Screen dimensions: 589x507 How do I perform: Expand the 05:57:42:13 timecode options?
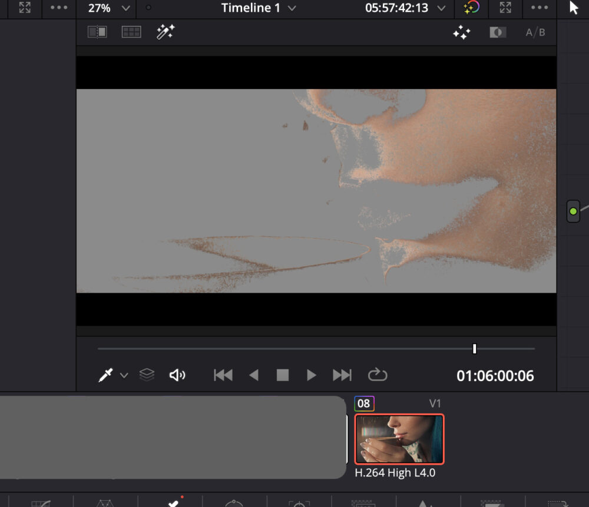[x=442, y=8]
